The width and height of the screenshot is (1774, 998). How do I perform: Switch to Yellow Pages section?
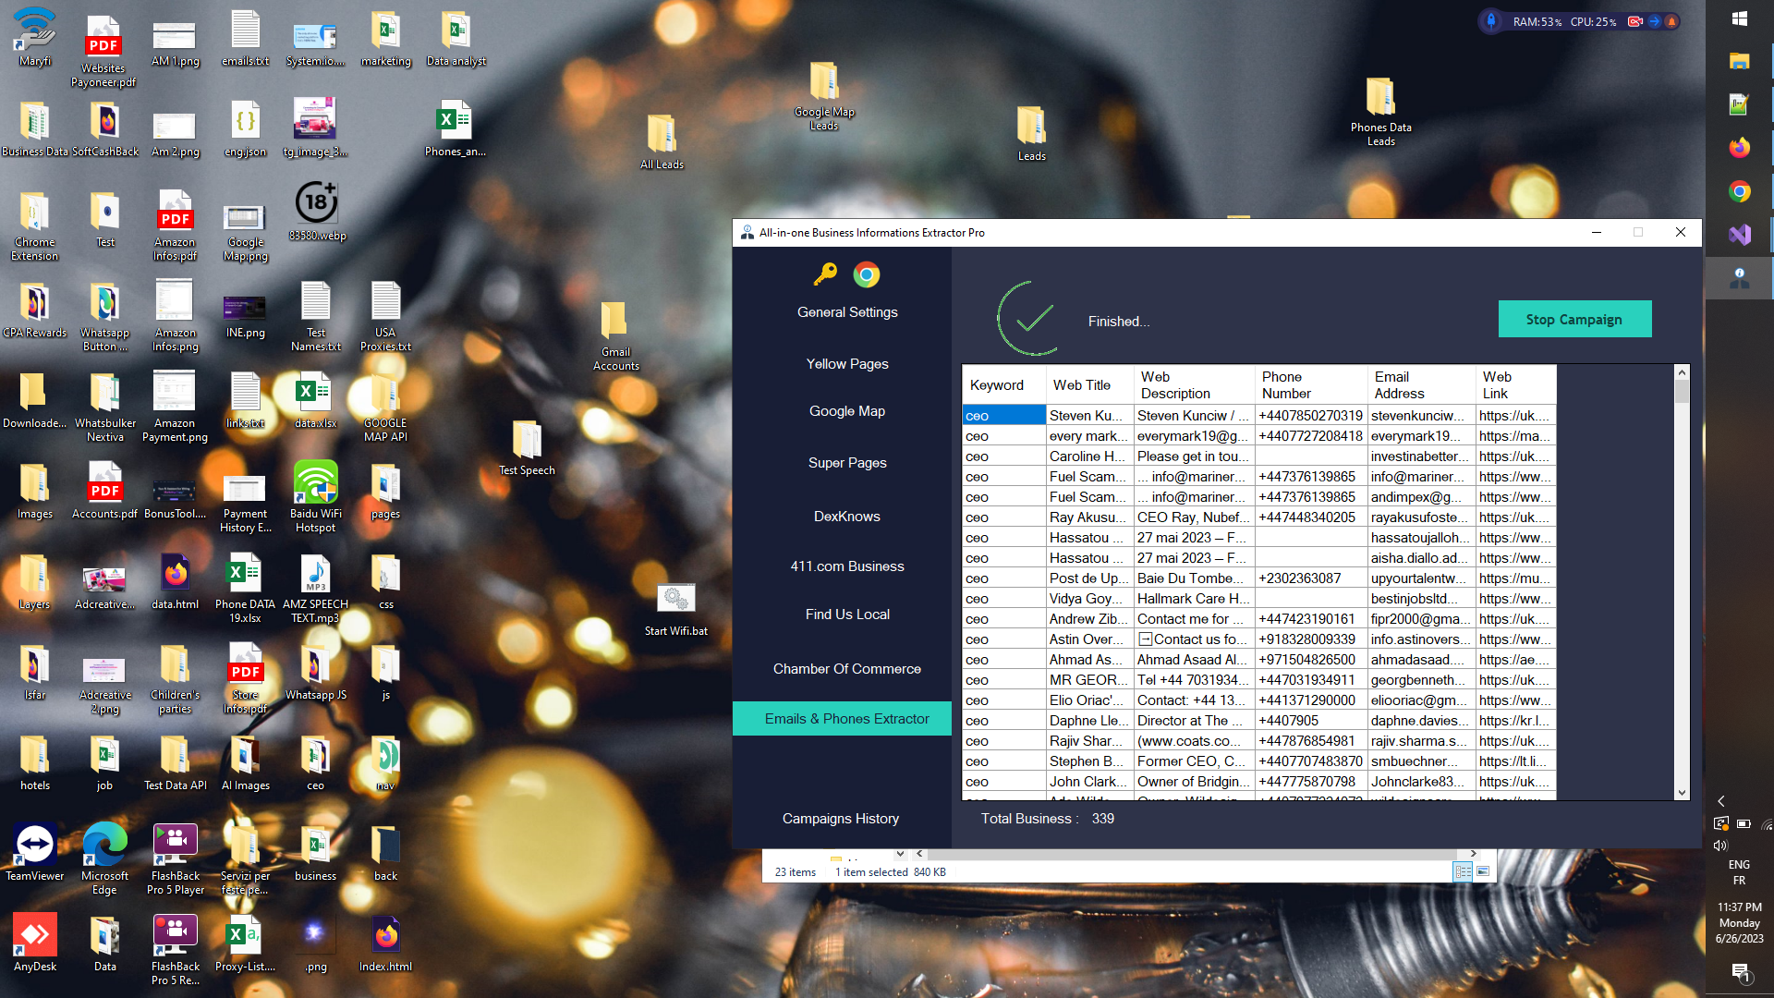pyautogui.click(x=846, y=364)
